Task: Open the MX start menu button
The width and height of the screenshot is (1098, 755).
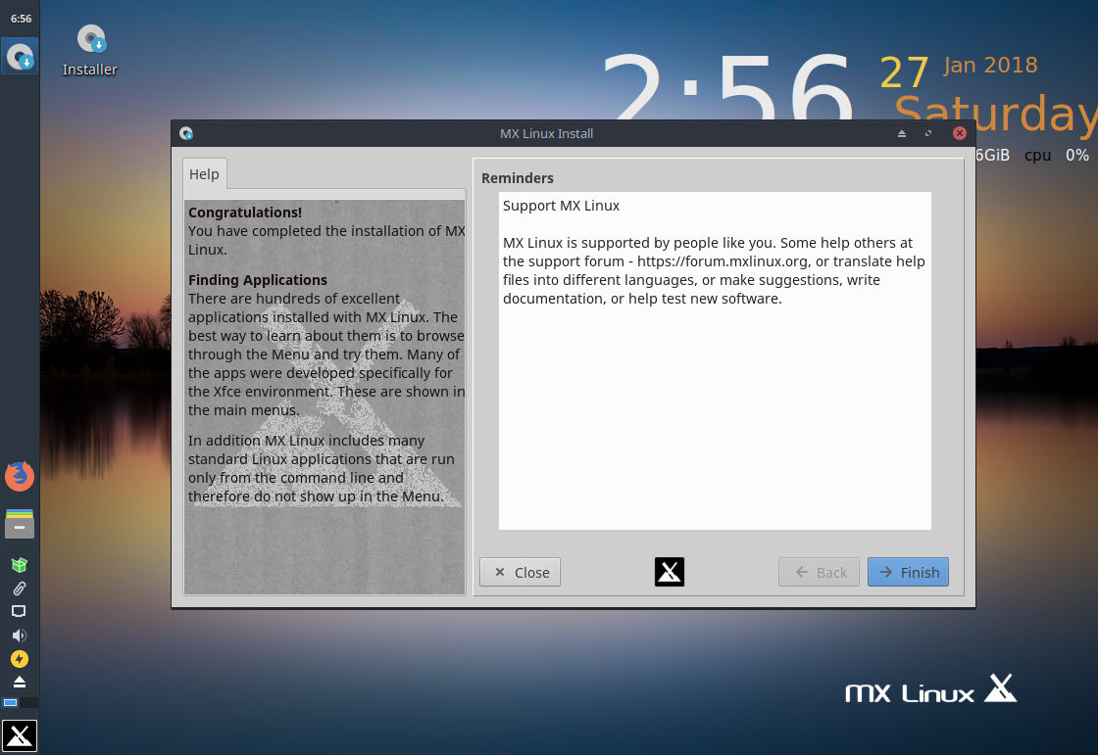Action: pyautogui.click(x=20, y=735)
